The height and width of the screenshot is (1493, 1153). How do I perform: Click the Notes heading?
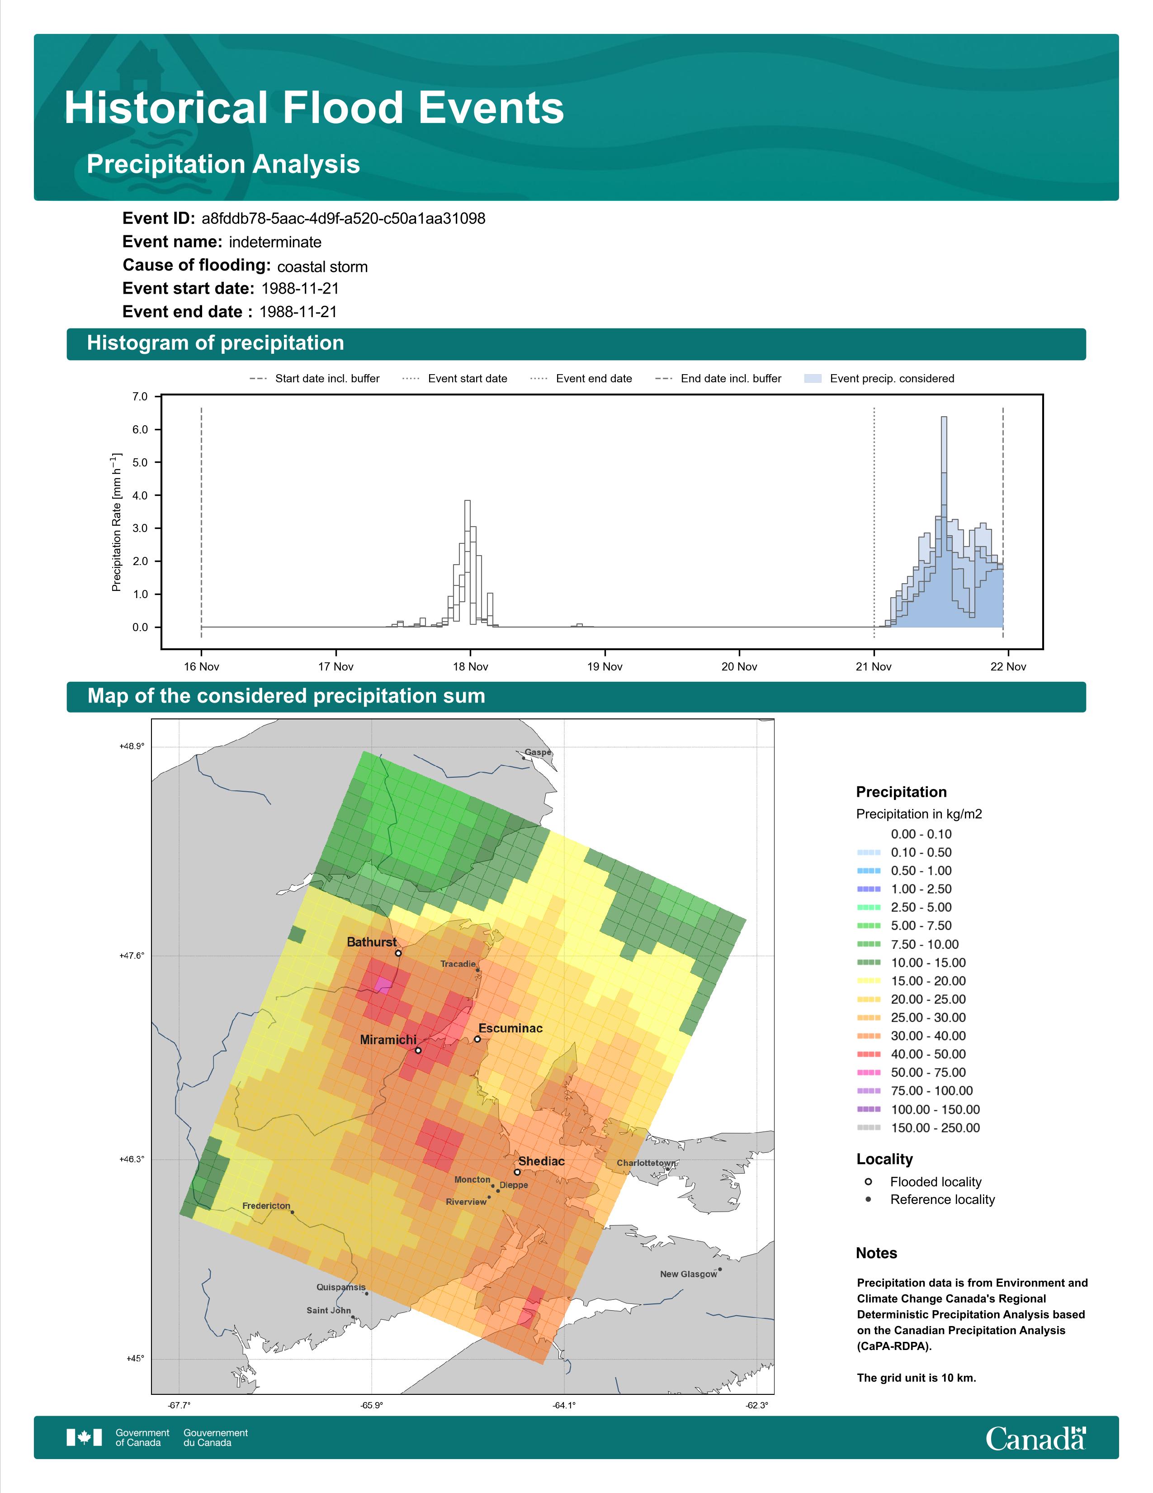[876, 1253]
